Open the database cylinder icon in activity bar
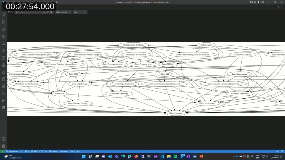285x160 pixels. coord(4,79)
